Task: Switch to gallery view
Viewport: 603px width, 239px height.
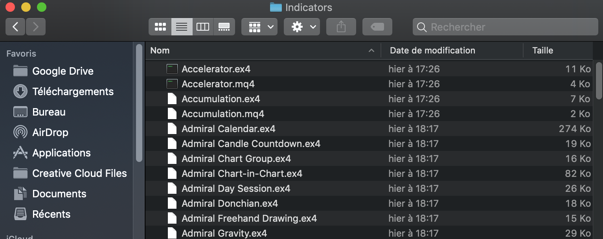Action: [x=224, y=27]
